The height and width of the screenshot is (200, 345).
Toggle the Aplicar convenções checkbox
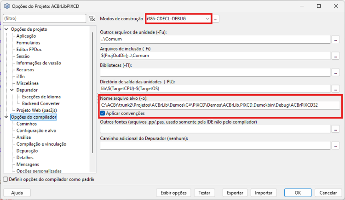(103, 113)
